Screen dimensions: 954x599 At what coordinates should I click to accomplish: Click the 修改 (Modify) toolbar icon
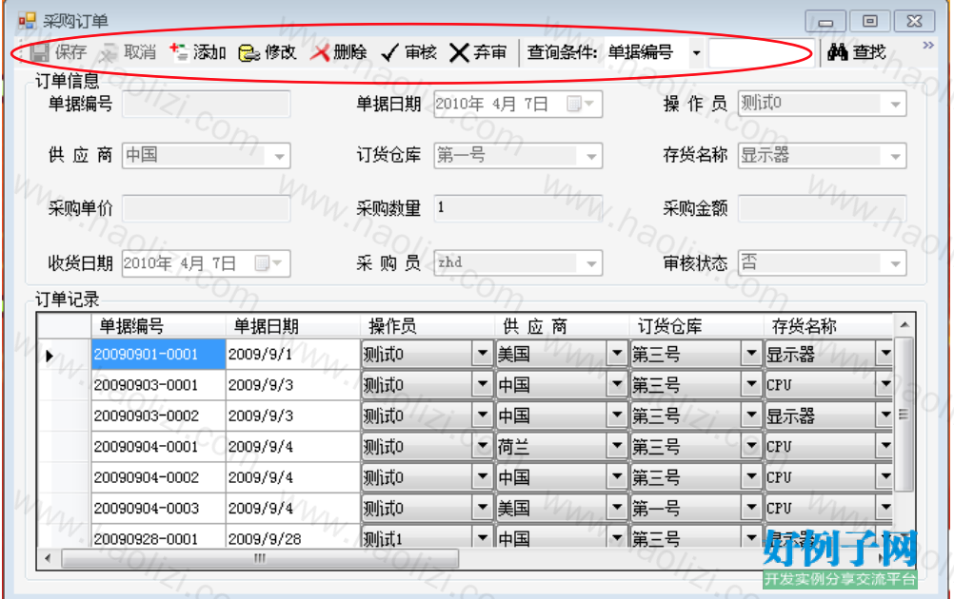[x=248, y=53]
